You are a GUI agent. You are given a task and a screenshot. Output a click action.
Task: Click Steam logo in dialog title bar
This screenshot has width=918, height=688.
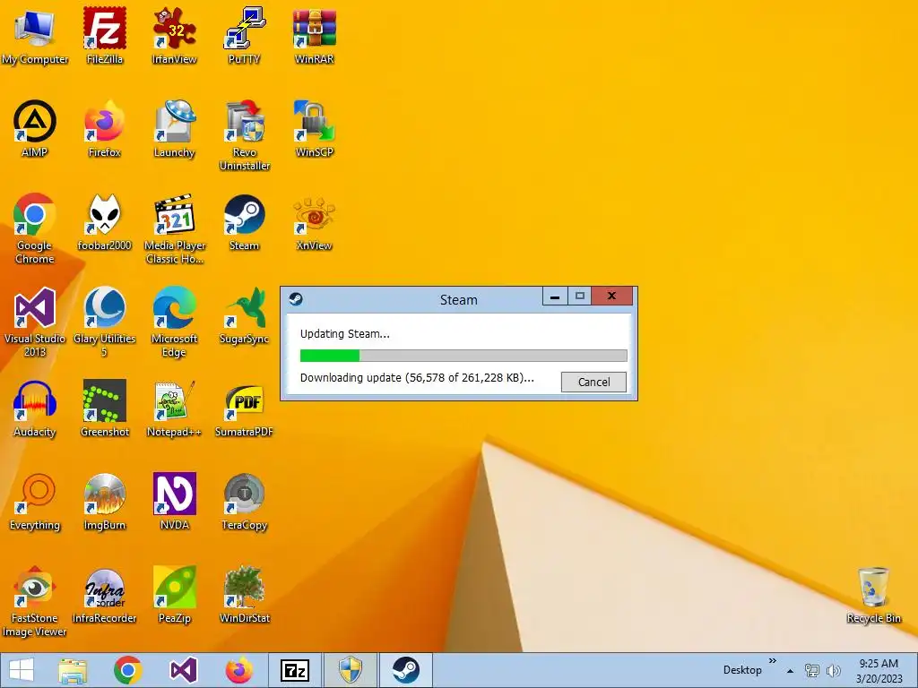coord(296,299)
